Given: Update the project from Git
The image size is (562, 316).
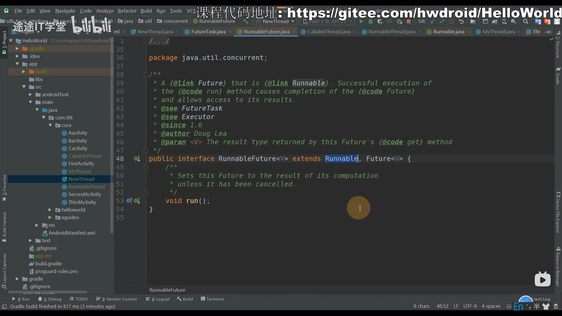Looking at the screenshot, I should point(433,21).
